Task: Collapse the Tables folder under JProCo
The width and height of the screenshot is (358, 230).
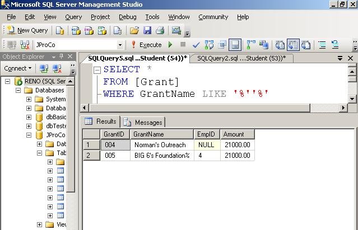Action: click(40, 153)
